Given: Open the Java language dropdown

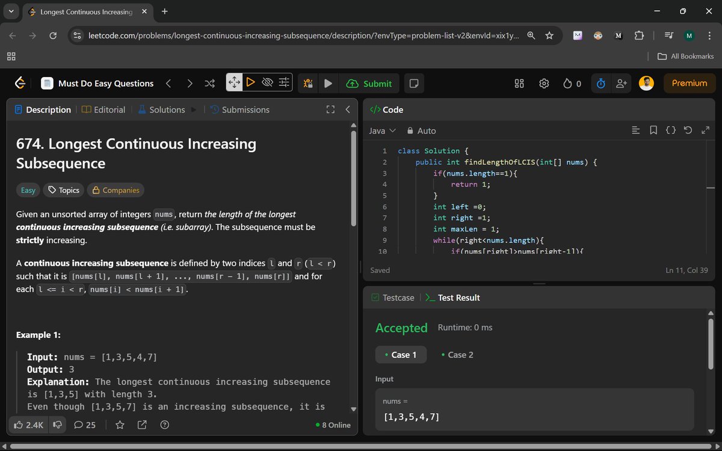Looking at the screenshot, I should click(x=383, y=130).
